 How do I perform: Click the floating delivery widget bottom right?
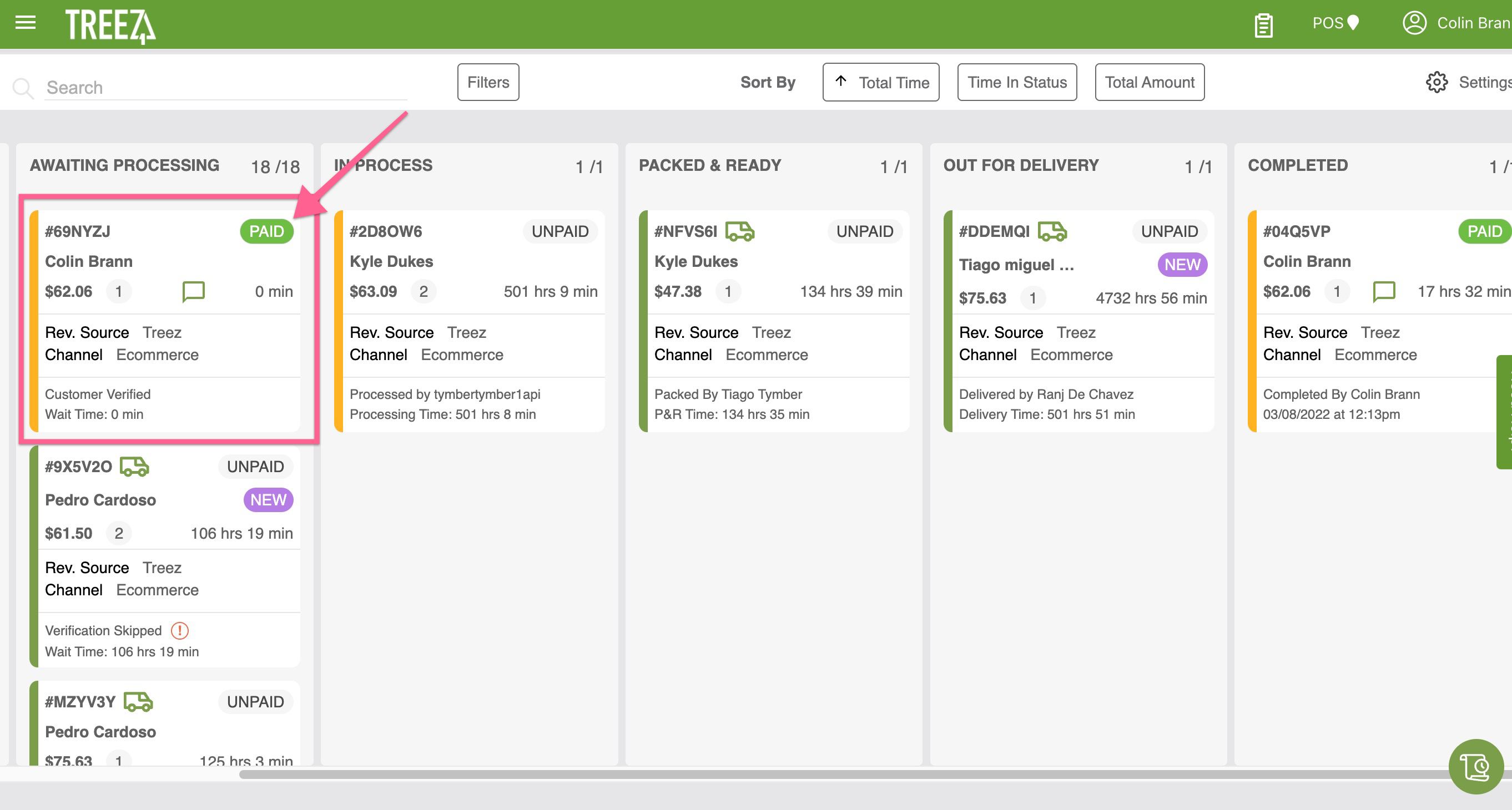click(x=1475, y=767)
